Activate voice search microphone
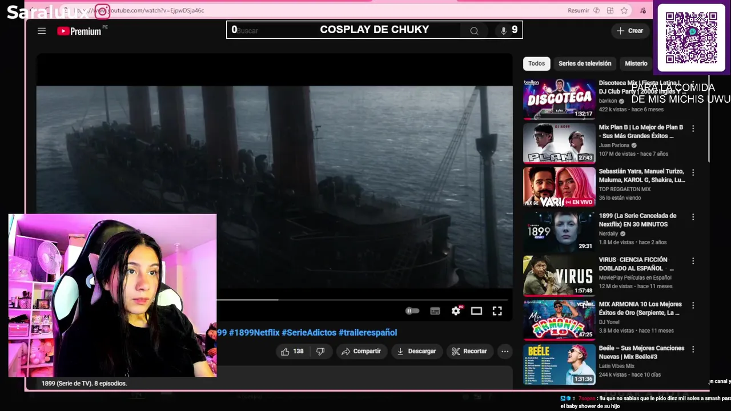 coord(504,31)
